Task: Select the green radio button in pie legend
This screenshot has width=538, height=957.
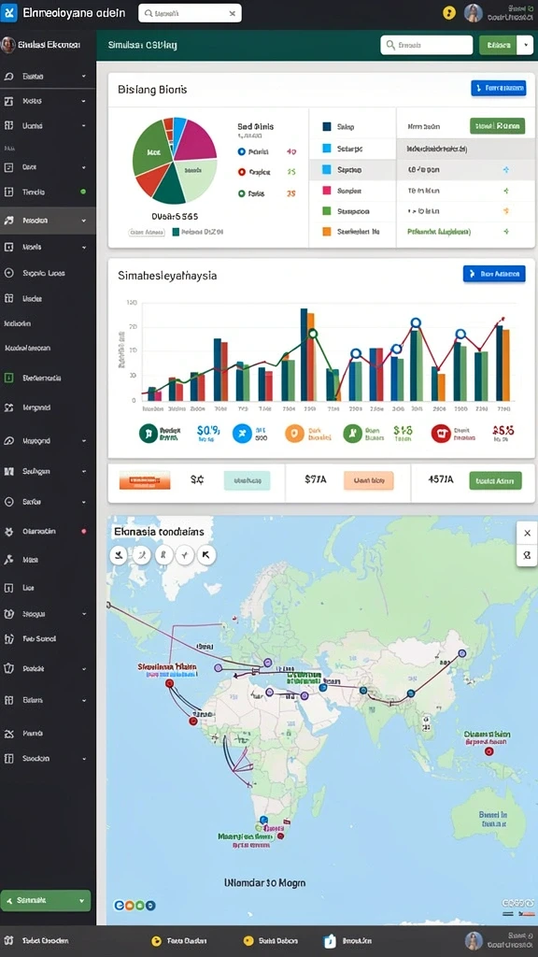Action: 242,193
